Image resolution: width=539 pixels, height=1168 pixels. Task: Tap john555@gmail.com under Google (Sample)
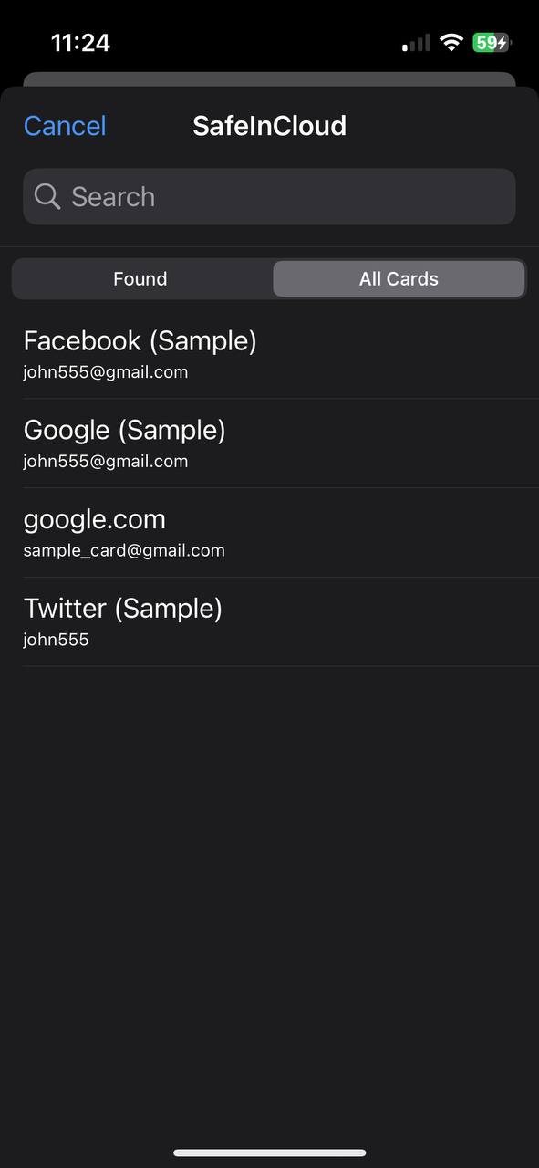[x=106, y=462]
